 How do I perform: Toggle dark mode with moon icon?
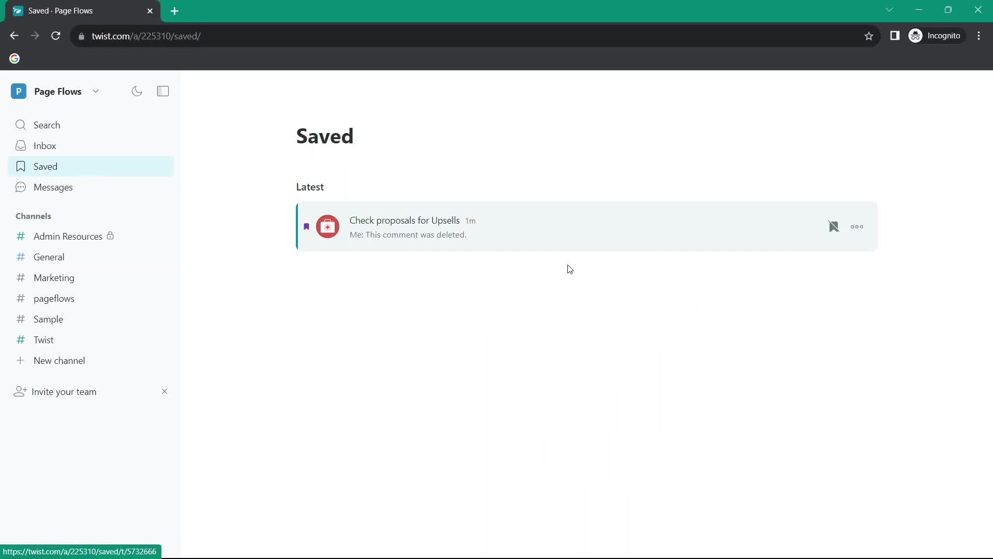coord(137,91)
